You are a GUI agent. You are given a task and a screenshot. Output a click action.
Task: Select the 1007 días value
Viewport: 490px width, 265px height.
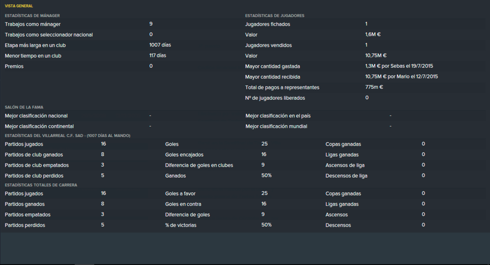[x=160, y=45]
